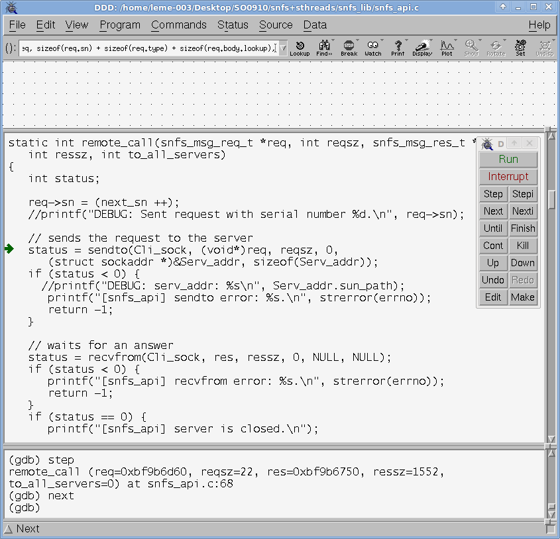Open the Commands menu

[178, 24]
